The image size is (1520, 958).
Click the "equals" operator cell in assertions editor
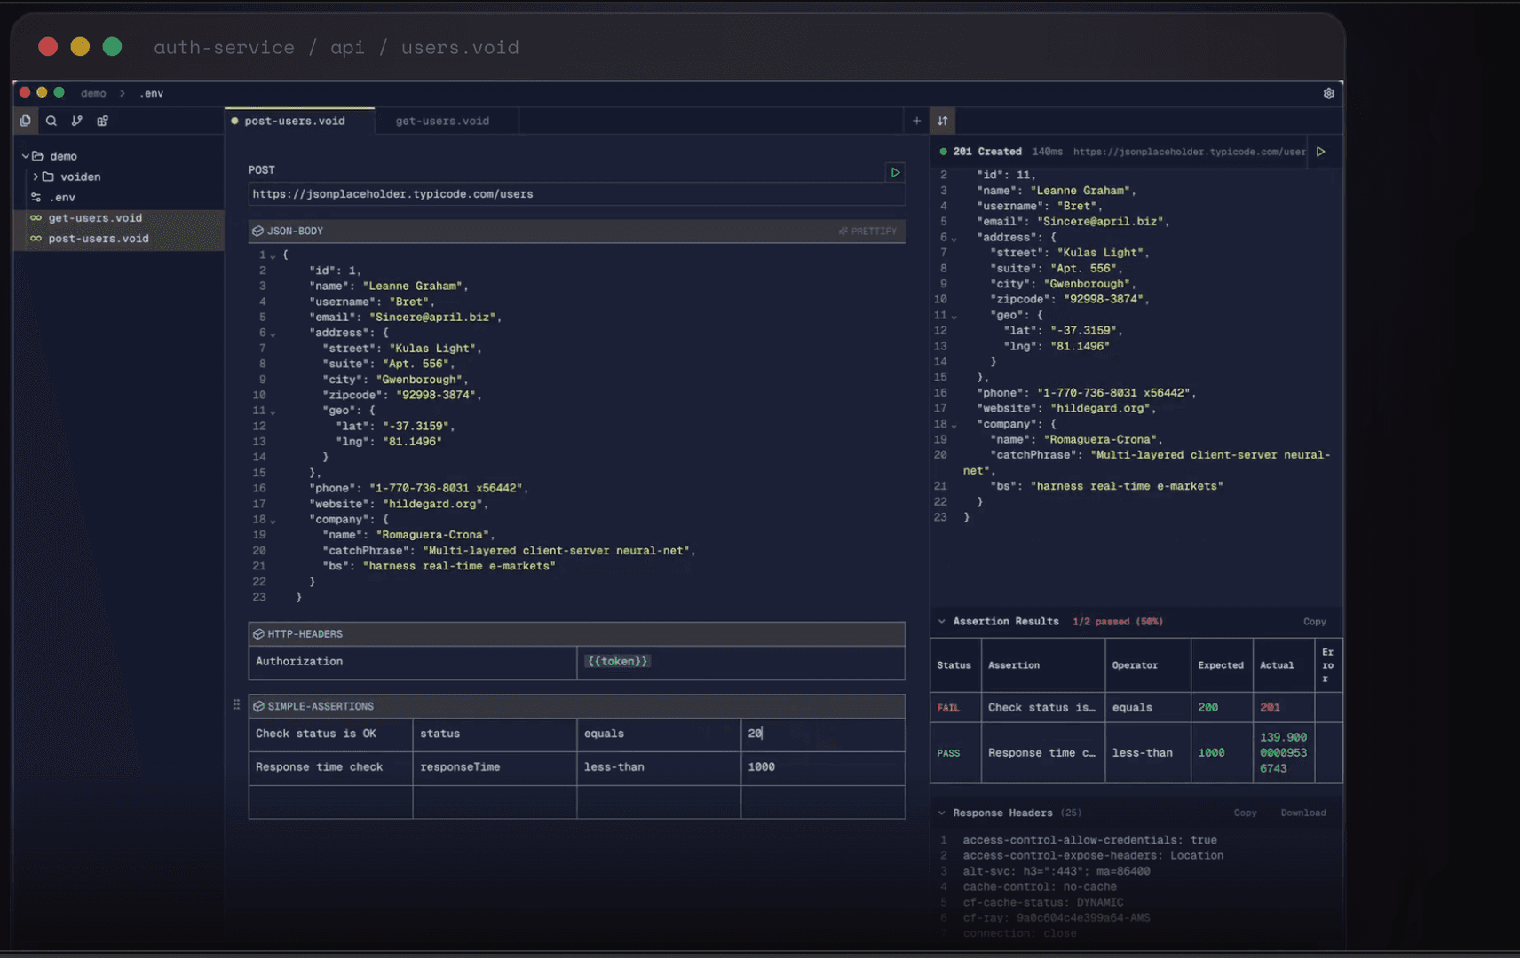pyautogui.click(x=659, y=734)
